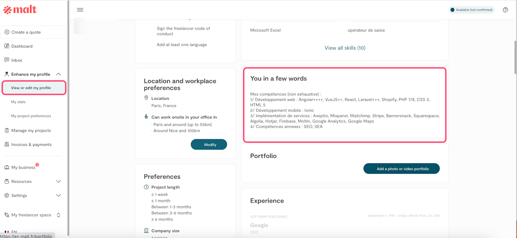Open My stats menu item
This screenshot has height=238, width=517.
tap(19, 102)
